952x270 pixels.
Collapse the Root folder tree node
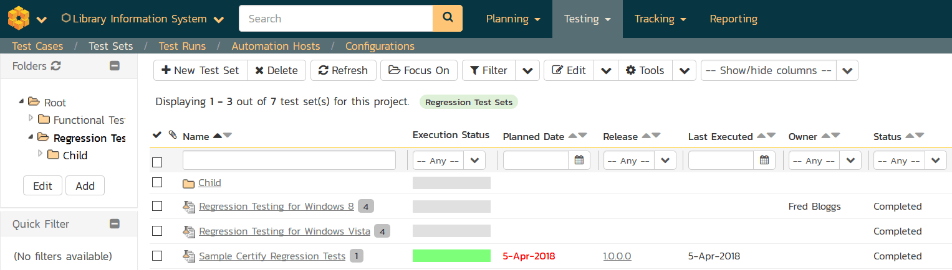[22, 101]
